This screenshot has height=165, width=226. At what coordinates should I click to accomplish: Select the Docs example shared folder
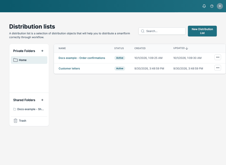point(29,109)
